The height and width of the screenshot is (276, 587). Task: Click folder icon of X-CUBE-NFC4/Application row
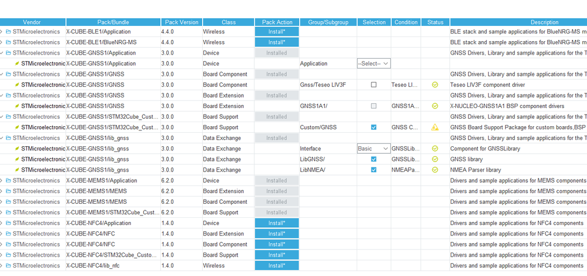coord(8,223)
